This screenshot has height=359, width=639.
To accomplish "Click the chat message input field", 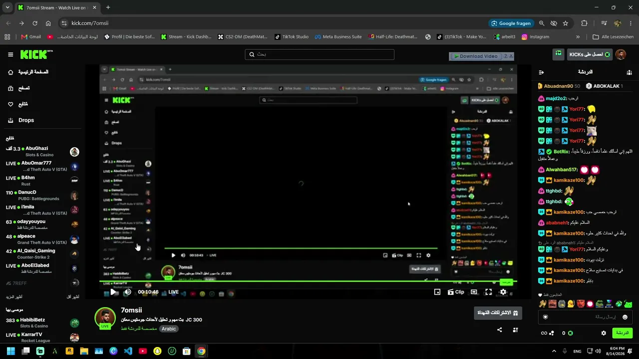I will 585,317.
